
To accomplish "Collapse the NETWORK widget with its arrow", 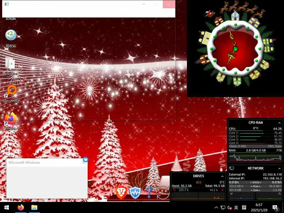I will pos(280,168).
